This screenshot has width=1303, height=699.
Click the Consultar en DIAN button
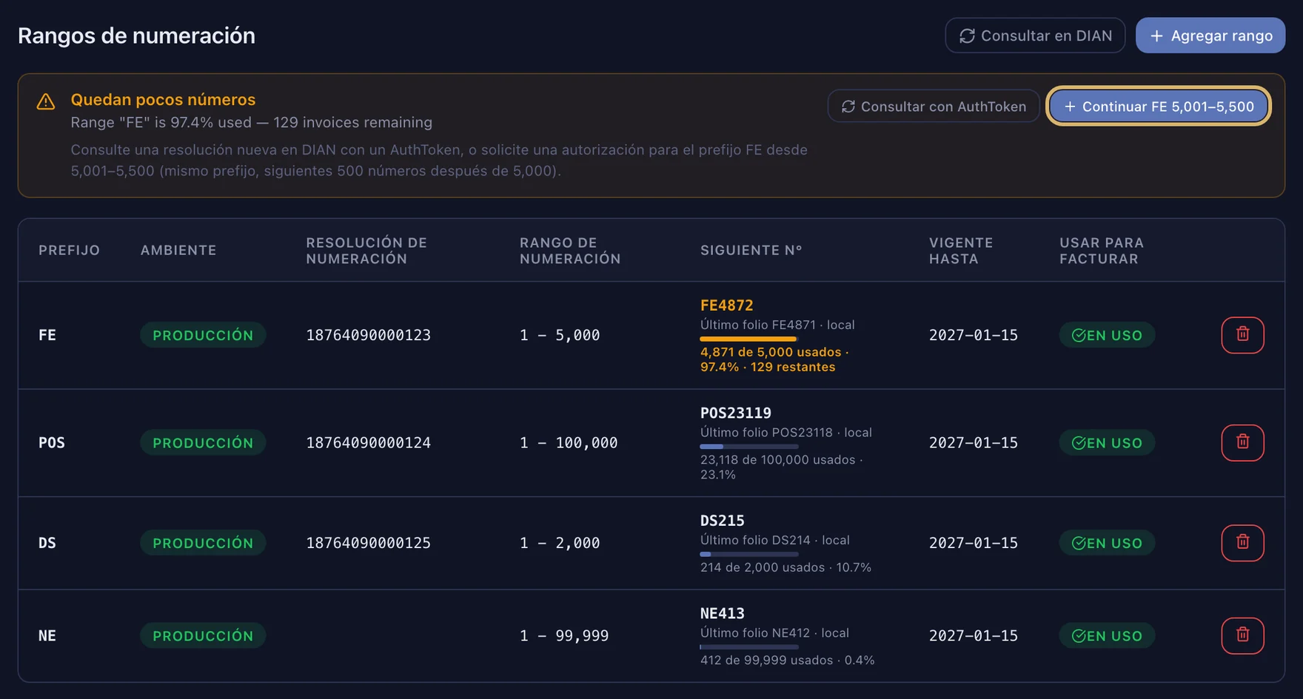[x=1035, y=36]
